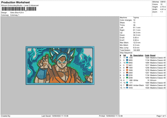Click the Right extent label

tap(122, 30)
